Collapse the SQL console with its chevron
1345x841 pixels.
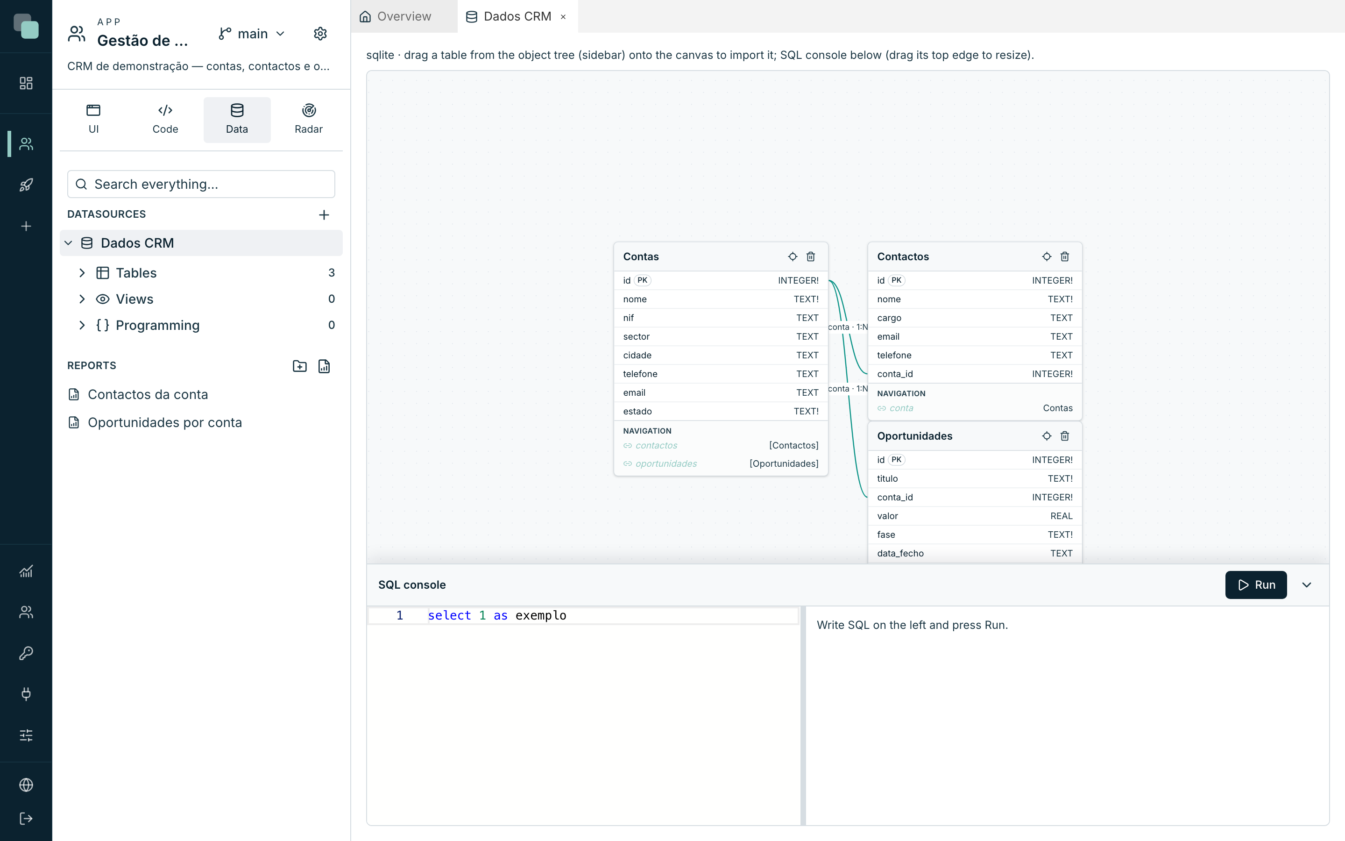pyautogui.click(x=1307, y=584)
